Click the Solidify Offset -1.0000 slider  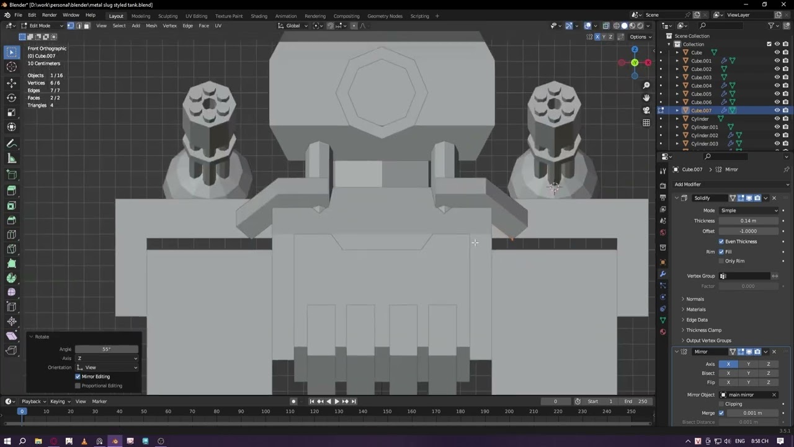[749, 231]
